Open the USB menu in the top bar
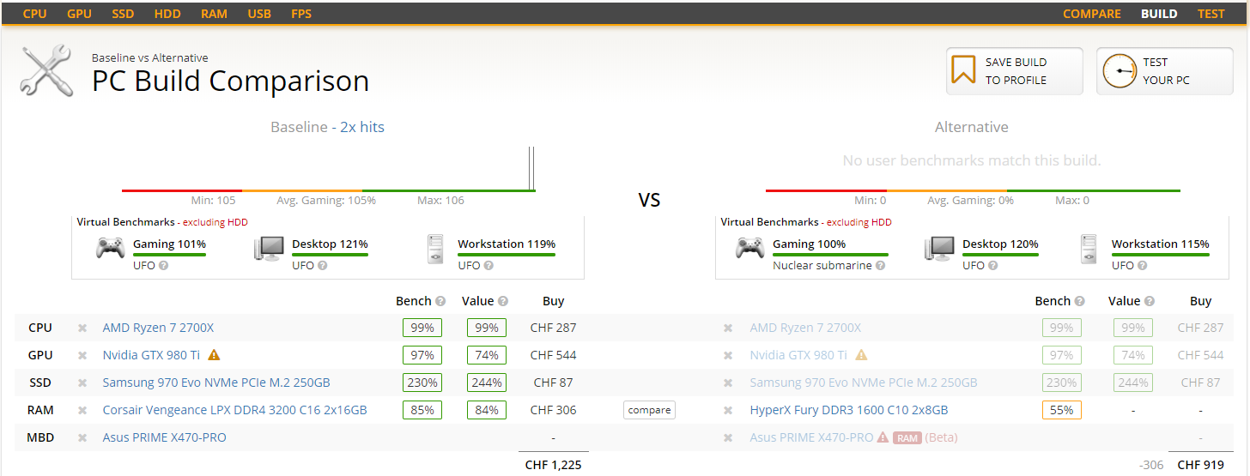 click(x=259, y=14)
